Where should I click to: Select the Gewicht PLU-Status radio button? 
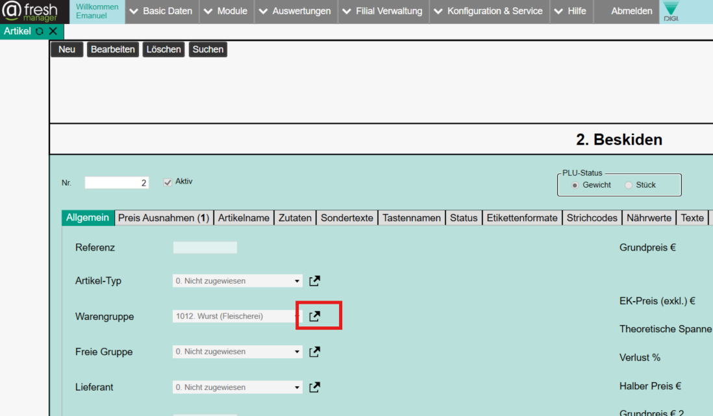pos(575,186)
